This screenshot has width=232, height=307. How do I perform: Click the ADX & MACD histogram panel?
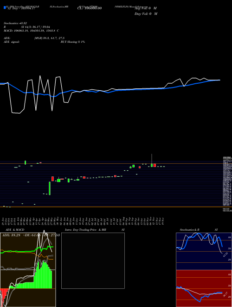point(28,270)
